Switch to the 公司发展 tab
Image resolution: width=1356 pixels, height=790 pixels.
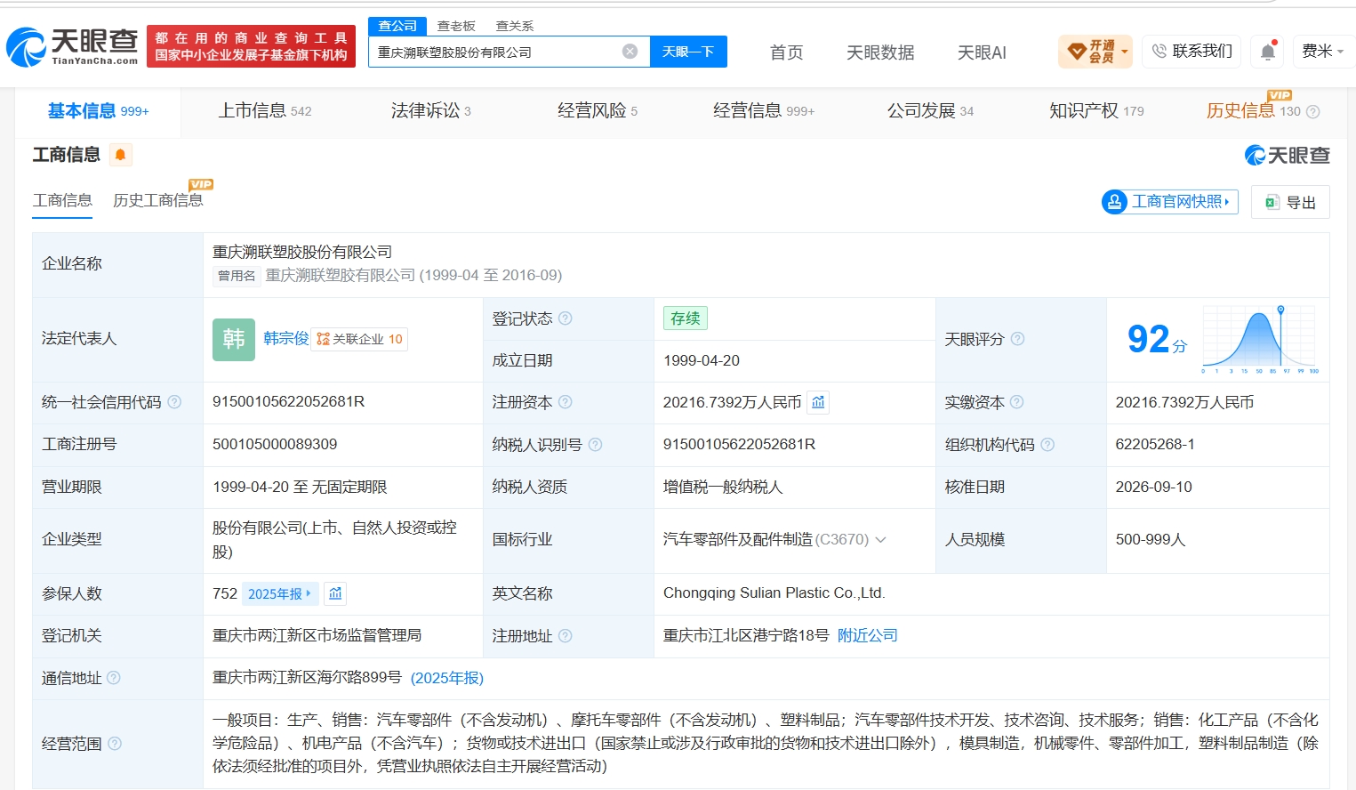(x=930, y=111)
